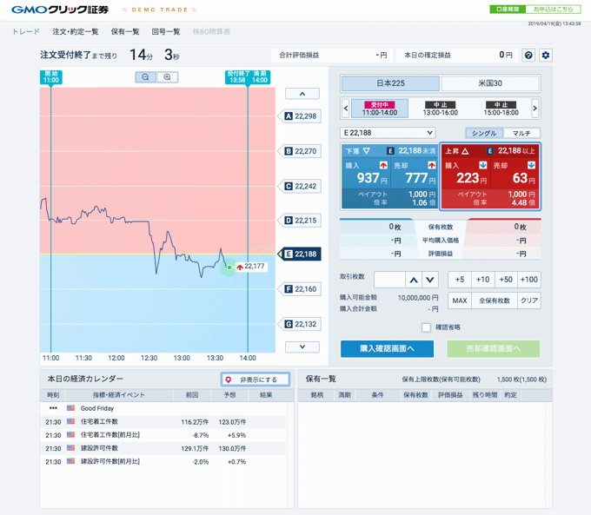Select the 11:00-14:00 session
Screen dimensions: 591x515
[380, 109]
